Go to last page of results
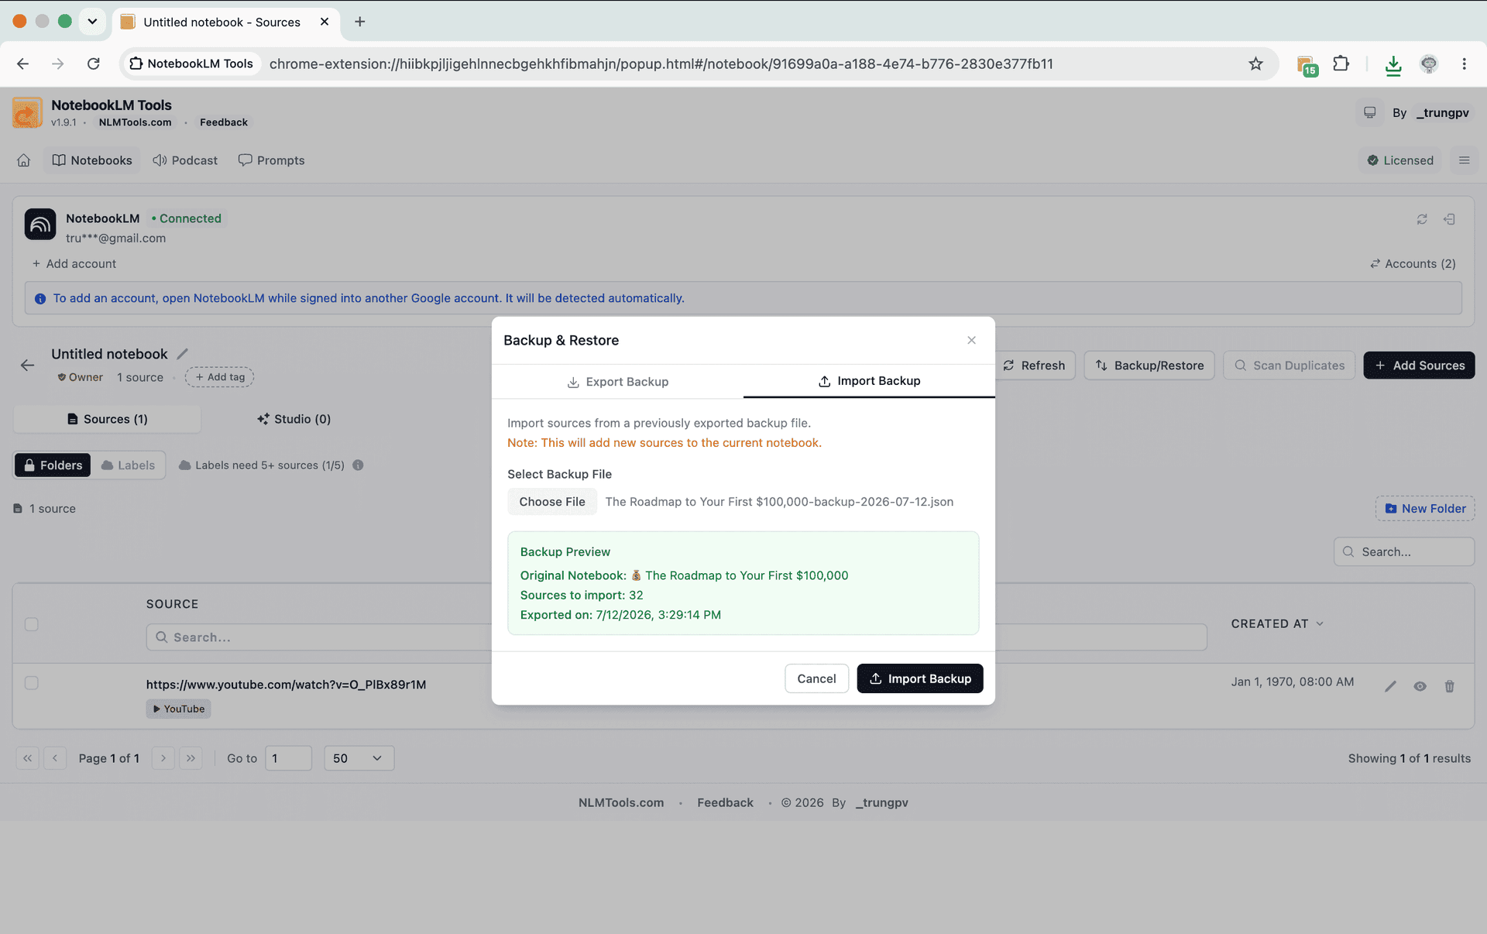 pyautogui.click(x=191, y=758)
